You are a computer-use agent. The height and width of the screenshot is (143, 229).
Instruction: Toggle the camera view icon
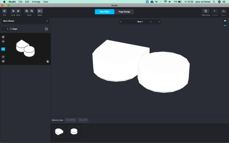pyautogui.click(x=225, y=21)
